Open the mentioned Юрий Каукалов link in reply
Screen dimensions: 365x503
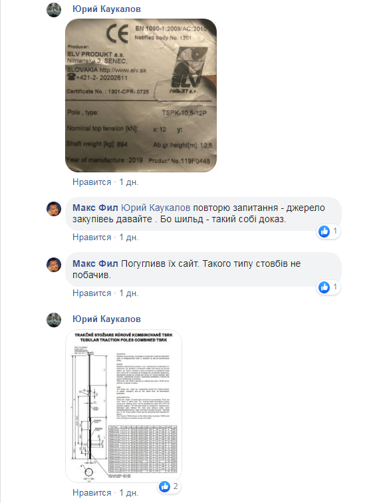pyautogui.click(x=156, y=208)
